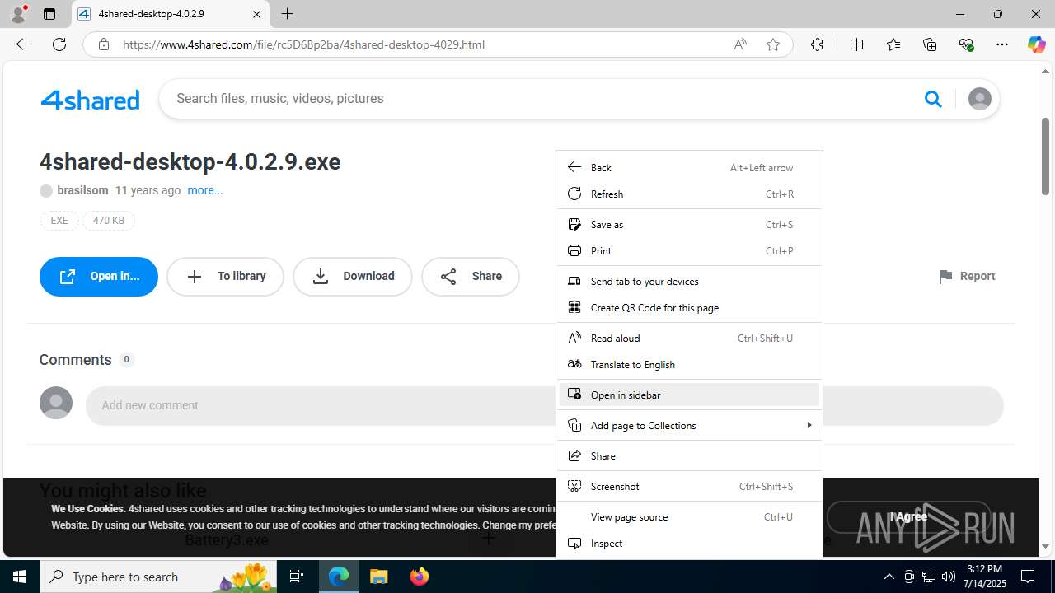Image resolution: width=1055 pixels, height=593 pixels.
Task: Choose Inspect from the context menu
Action: click(689, 543)
